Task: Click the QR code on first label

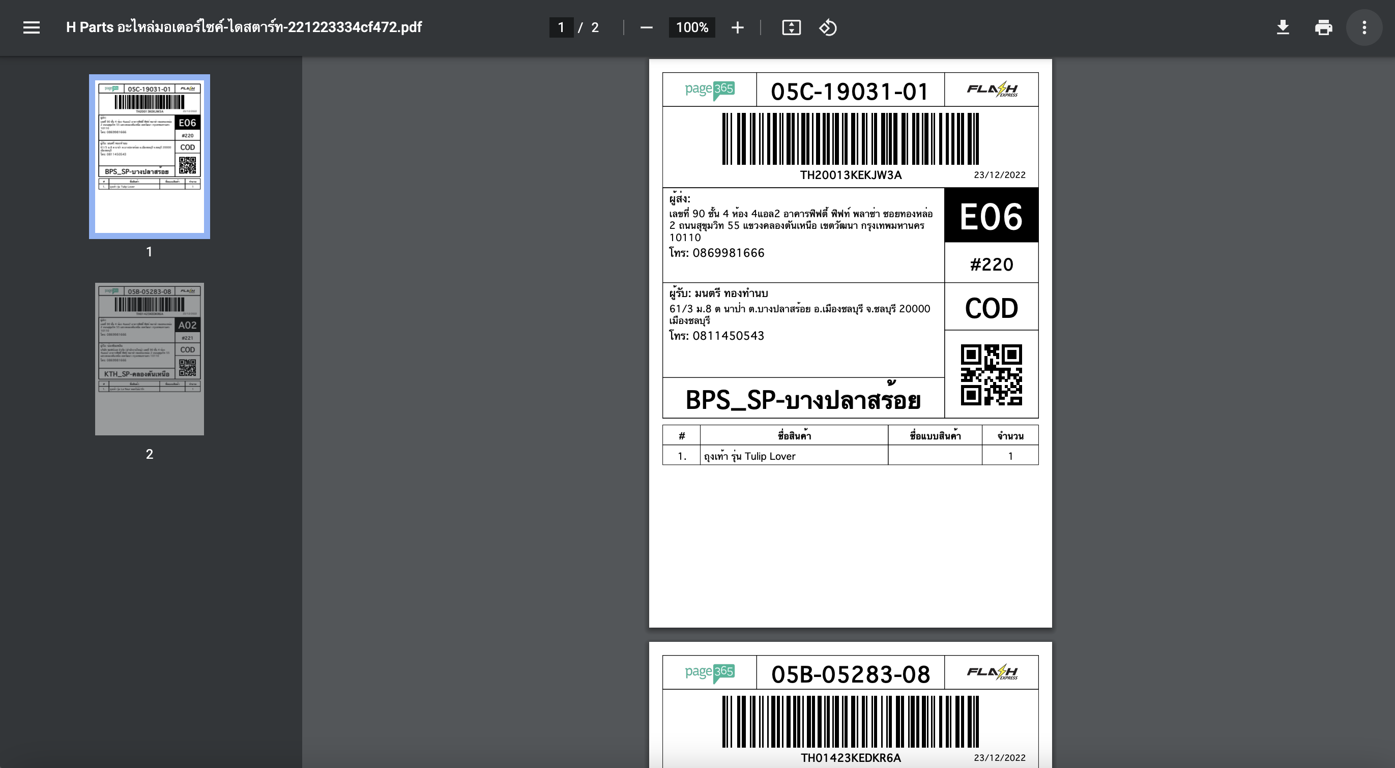Action: coord(991,374)
